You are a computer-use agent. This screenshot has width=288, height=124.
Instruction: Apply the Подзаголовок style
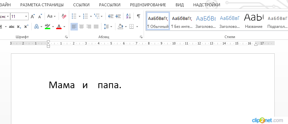point(277,21)
